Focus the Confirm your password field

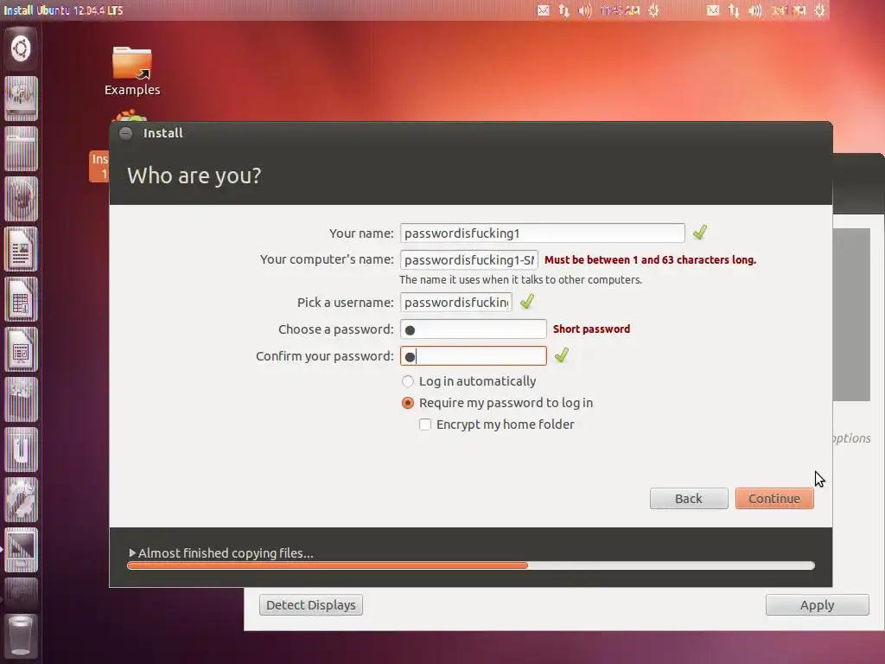click(x=473, y=356)
